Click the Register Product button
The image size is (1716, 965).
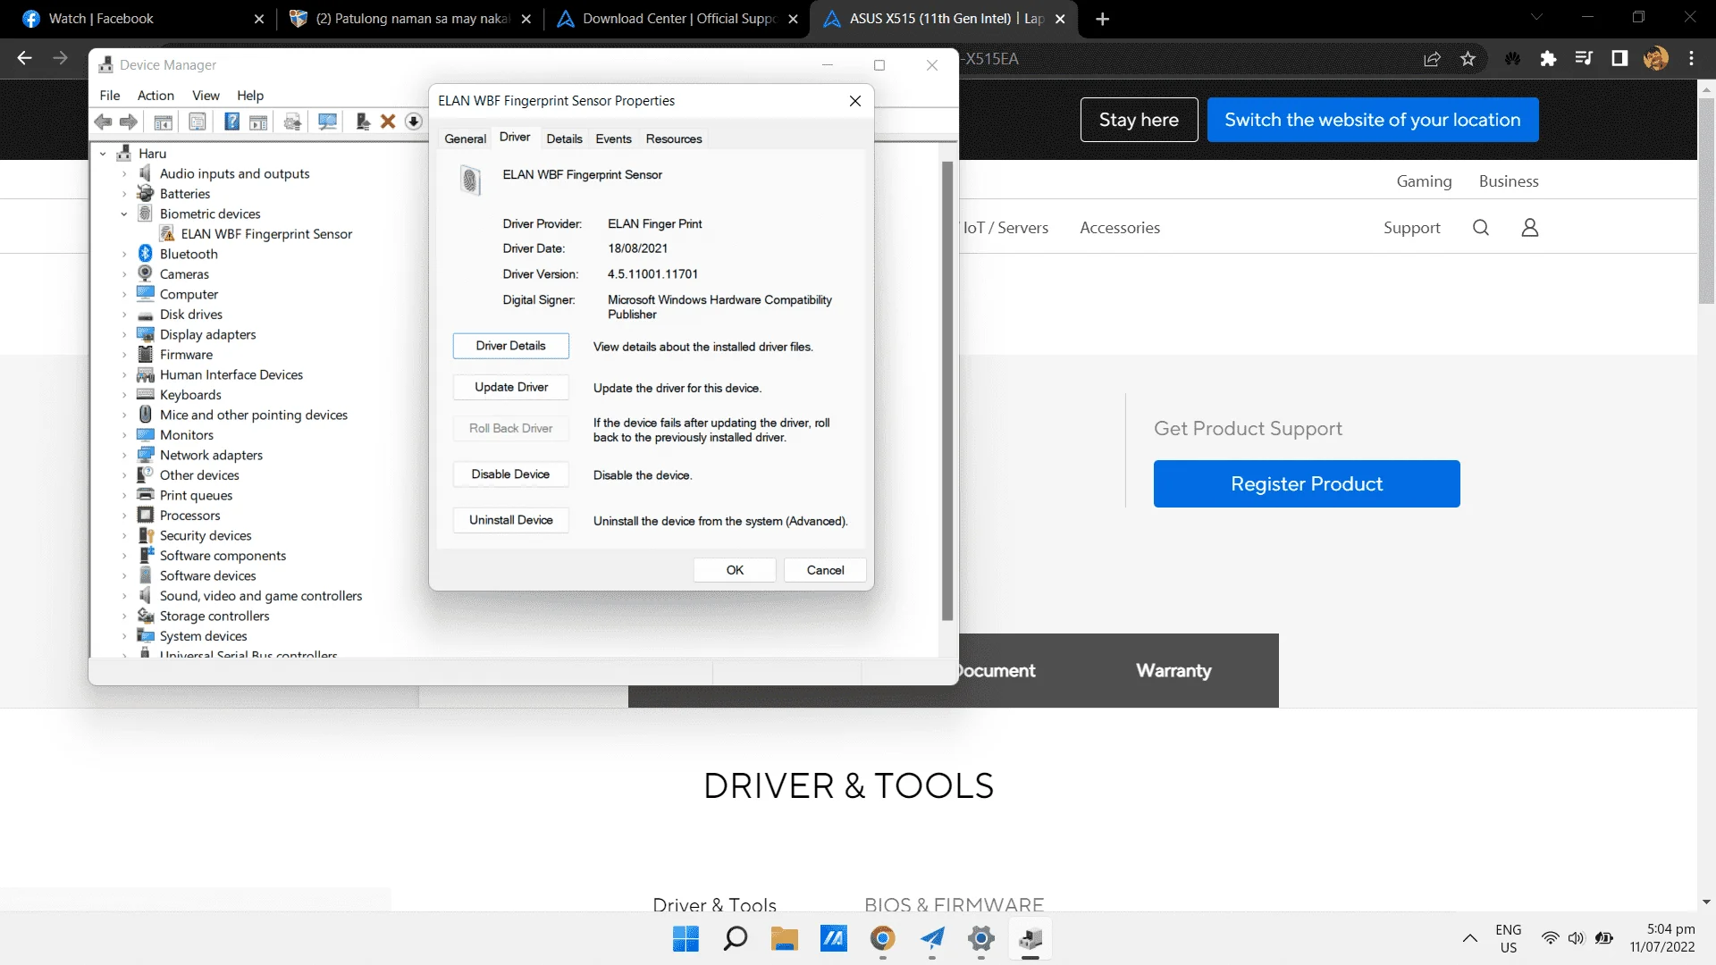(x=1307, y=483)
